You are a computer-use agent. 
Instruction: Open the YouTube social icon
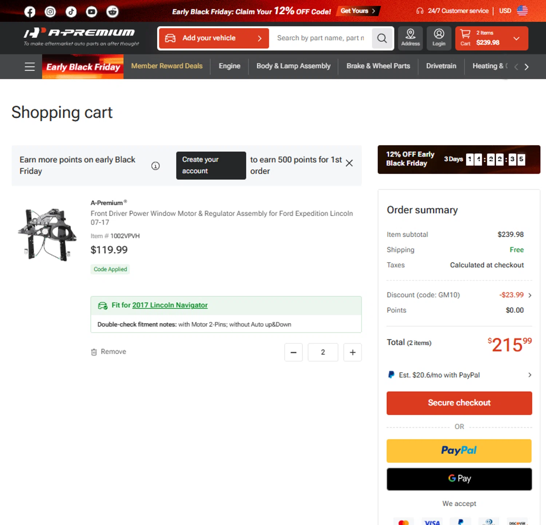pyautogui.click(x=91, y=12)
